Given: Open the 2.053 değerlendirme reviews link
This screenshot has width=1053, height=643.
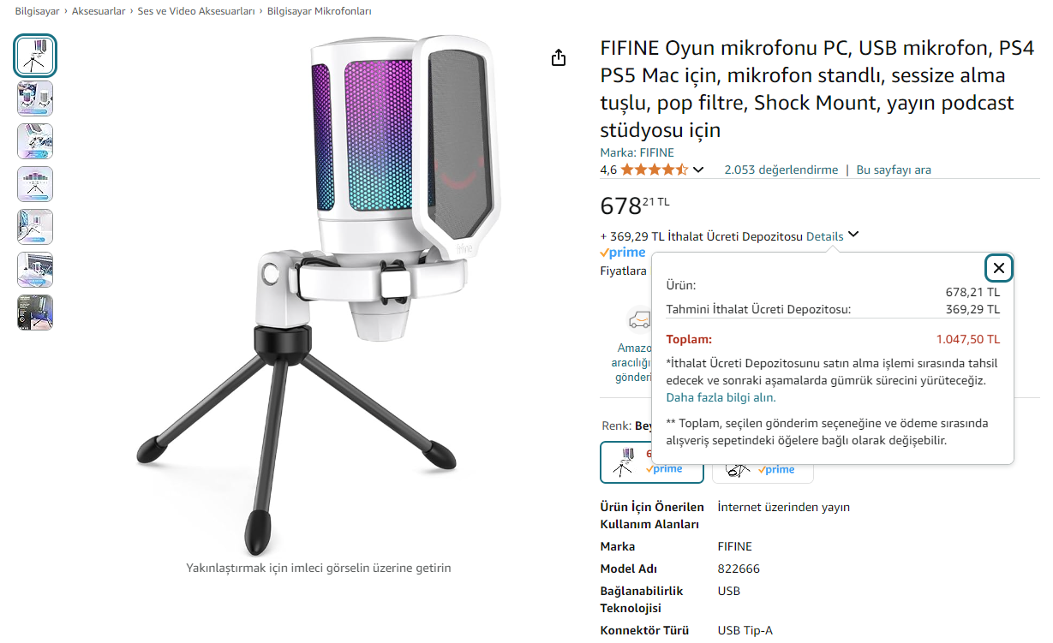Looking at the screenshot, I should tap(781, 170).
